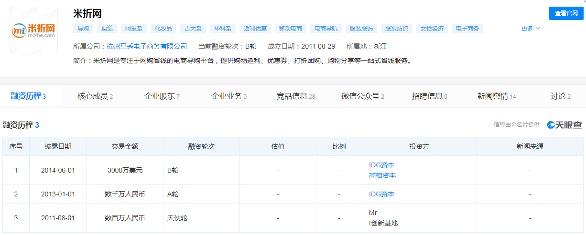
Task: Click the 天眼查 logo
Action: pyautogui.click(x=564, y=125)
